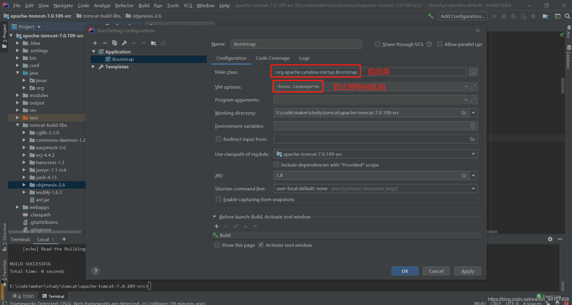Collapse Application node in configurations tree

(x=94, y=52)
